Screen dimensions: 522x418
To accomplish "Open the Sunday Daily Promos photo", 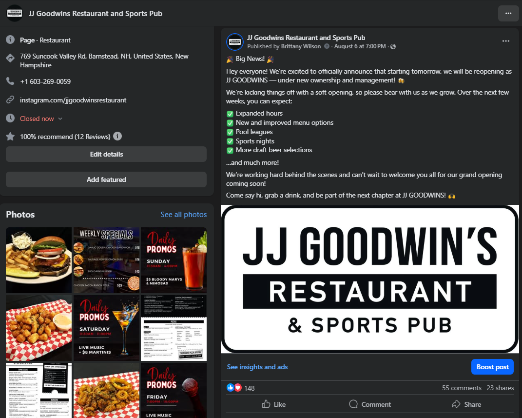I will pyautogui.click(x=174, y=260).
